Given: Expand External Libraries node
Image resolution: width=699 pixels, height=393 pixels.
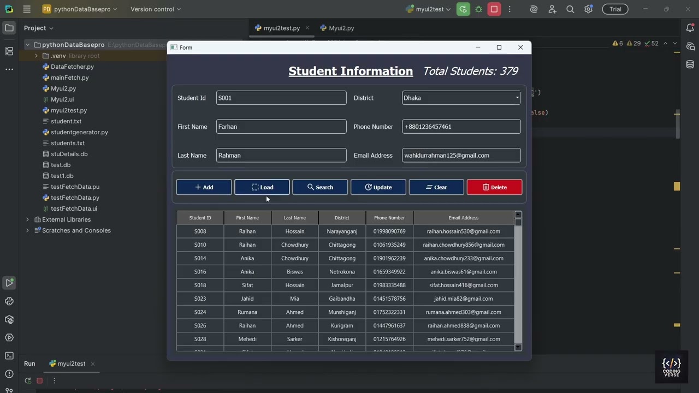Looking at the screenshot, I should click(x=27, y=219).
